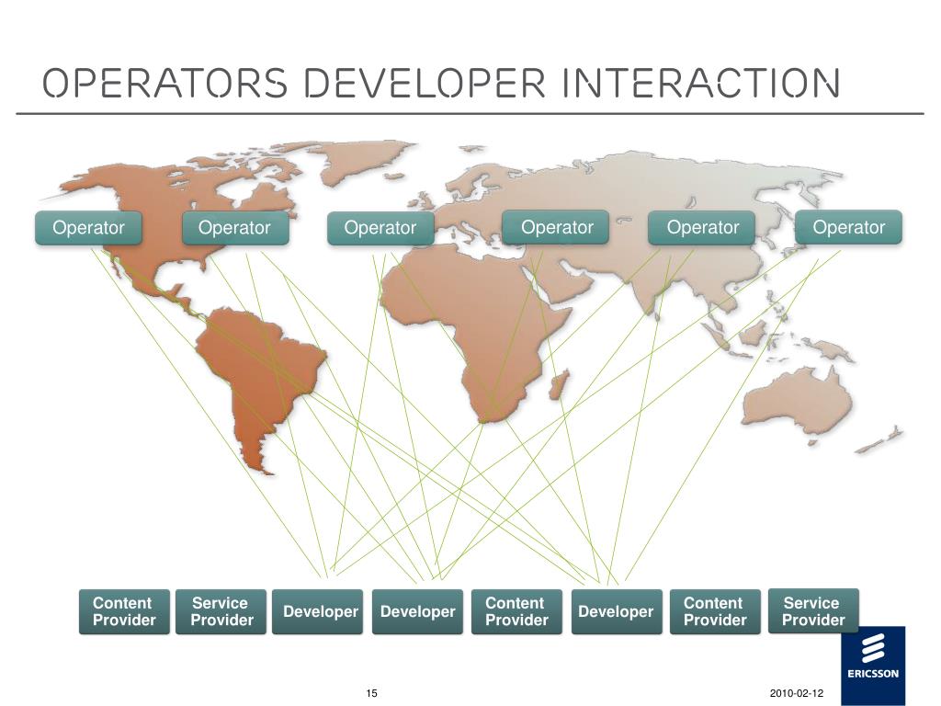
Task: Click the Service Provider box beside the first Developer
Action: click(x=221, y=611)
